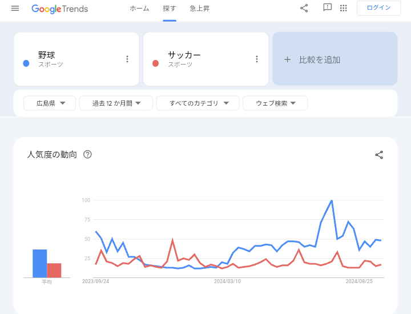This screenshot has width=411, height=314.
Task: Click the ログイン button
Action: (x=378, y=8)
